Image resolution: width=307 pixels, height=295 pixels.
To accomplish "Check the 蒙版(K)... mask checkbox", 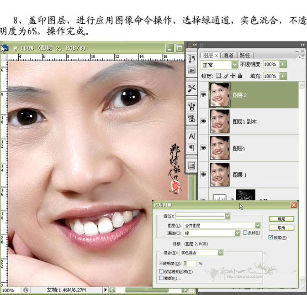I will pos(161,278).
